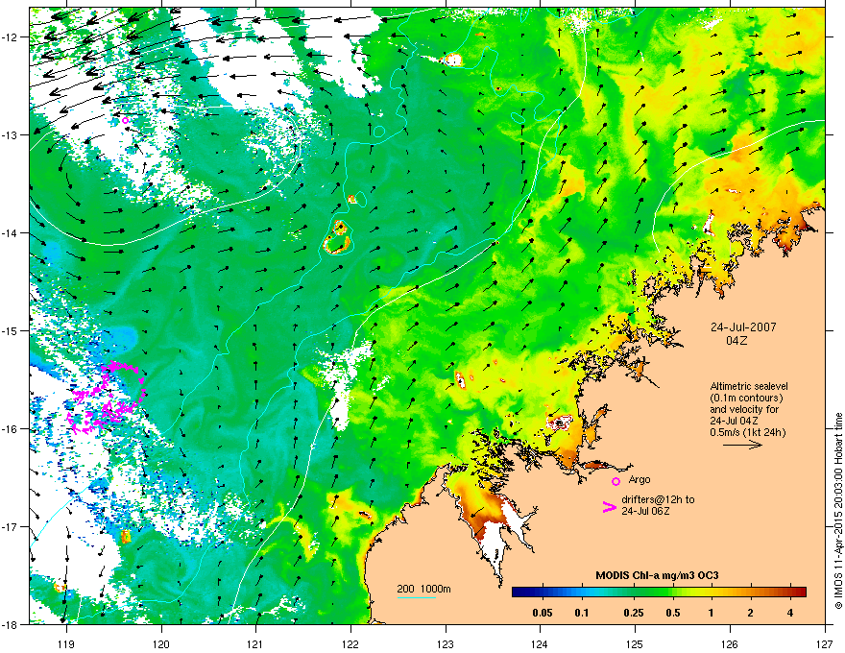Click the "Argo" legend label
This screenshot has width=845, height=653.
click(640, 479)
